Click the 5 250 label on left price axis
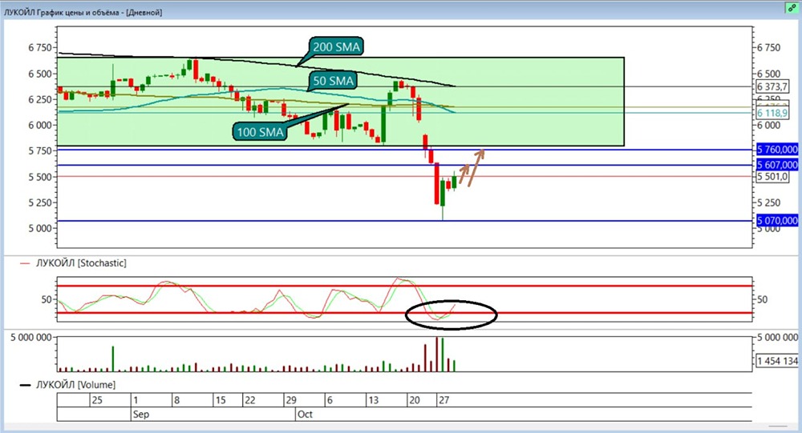This screenshot has width=802, height=433. click(40, 202)
